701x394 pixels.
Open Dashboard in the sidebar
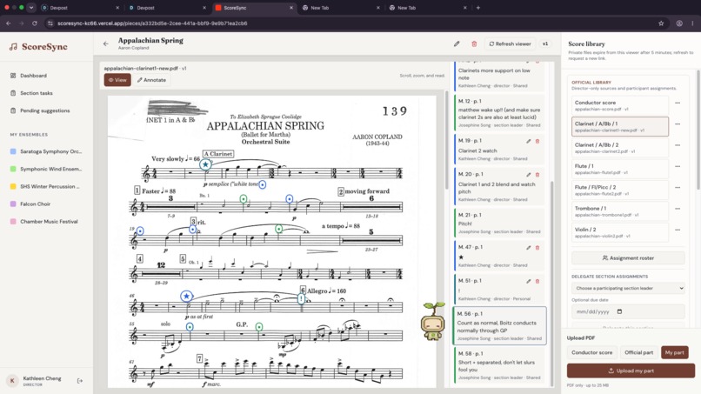click(x=33, y=76)
